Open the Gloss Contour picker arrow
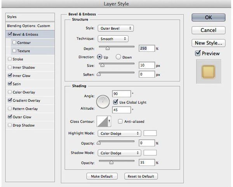 click(110, 121)
